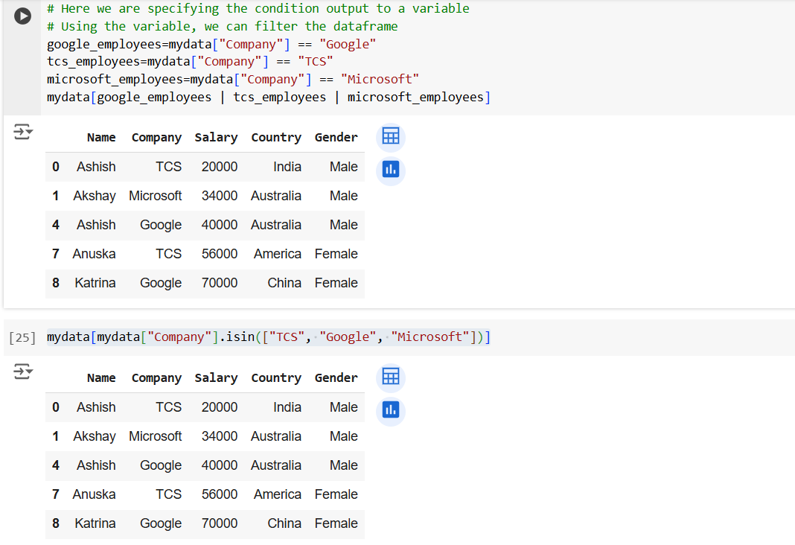Open presentation options for the first output
Image resolution: width=795 pixels, height=545 pixels.
pos(22,130)
